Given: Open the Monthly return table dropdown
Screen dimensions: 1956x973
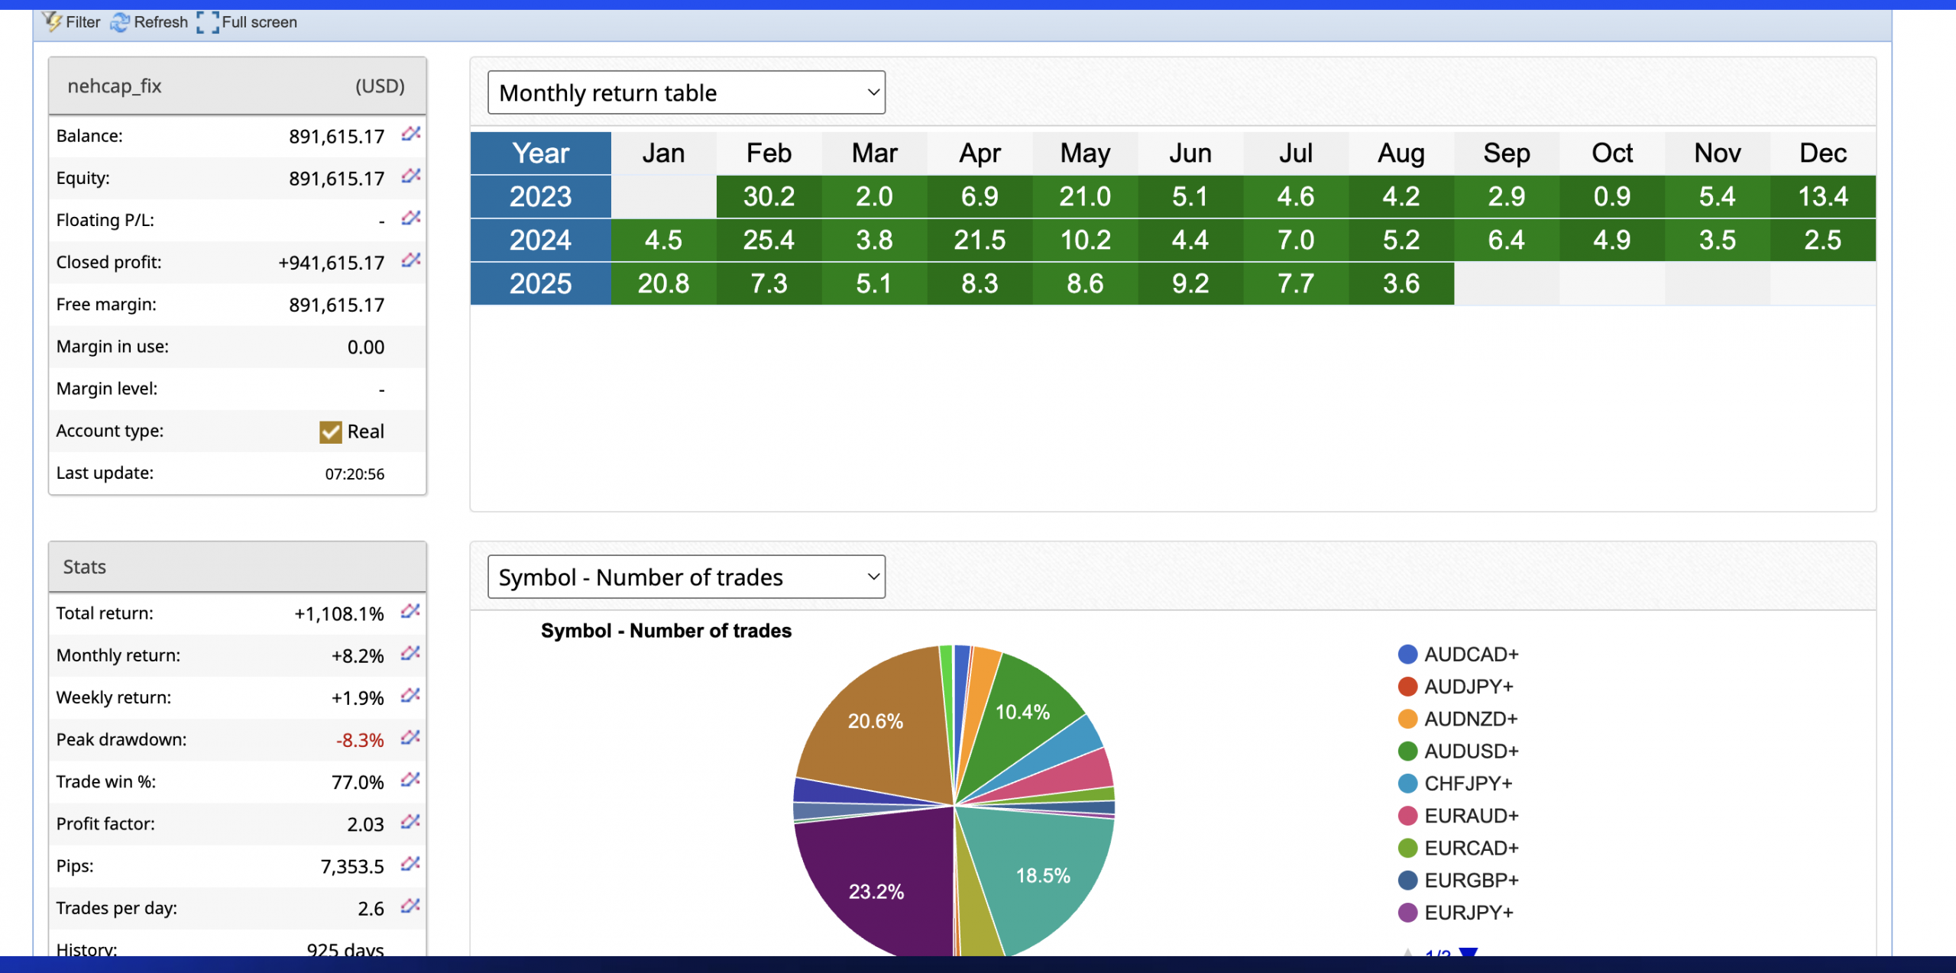Looking at the screenshot, I should (685, 92).
